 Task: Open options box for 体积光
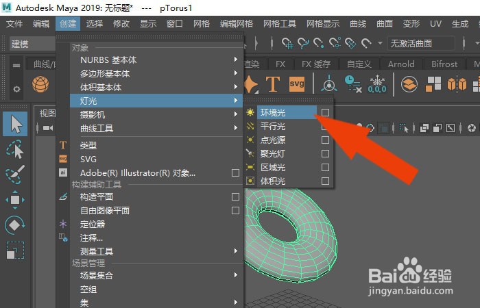point(326,181)
